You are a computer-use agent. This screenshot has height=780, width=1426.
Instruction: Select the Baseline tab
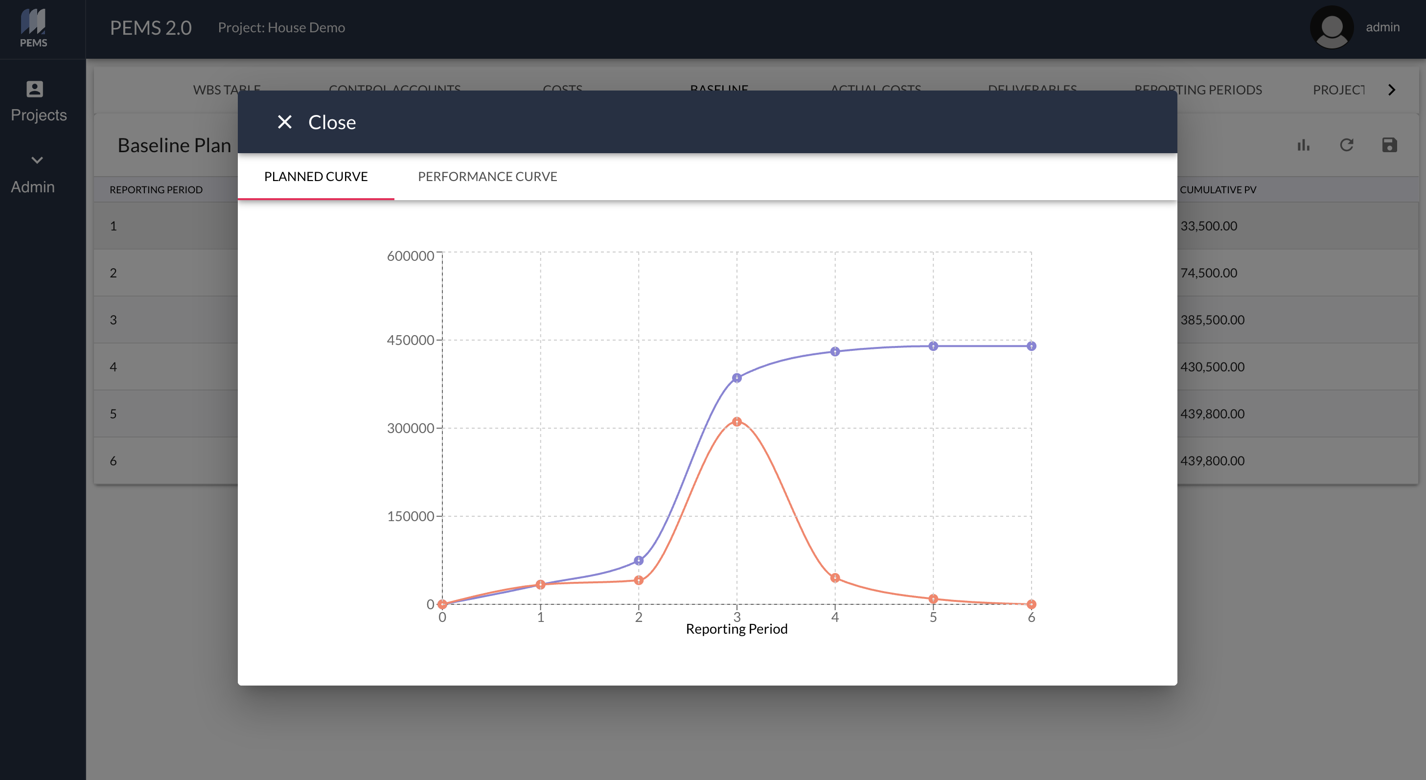719,89
